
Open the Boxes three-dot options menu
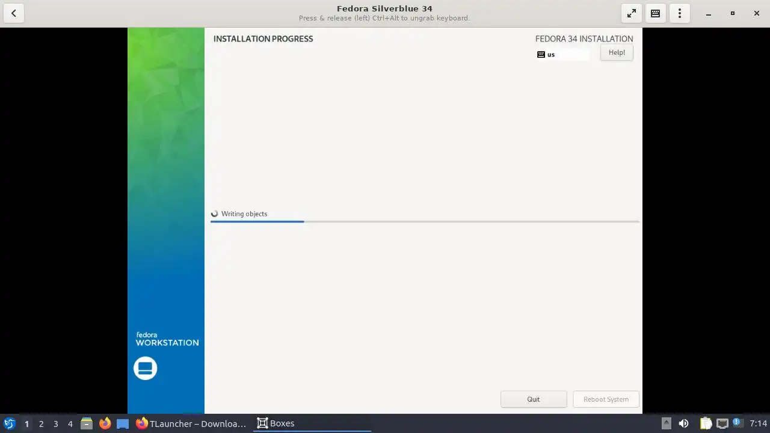click(x=679, y=13)
